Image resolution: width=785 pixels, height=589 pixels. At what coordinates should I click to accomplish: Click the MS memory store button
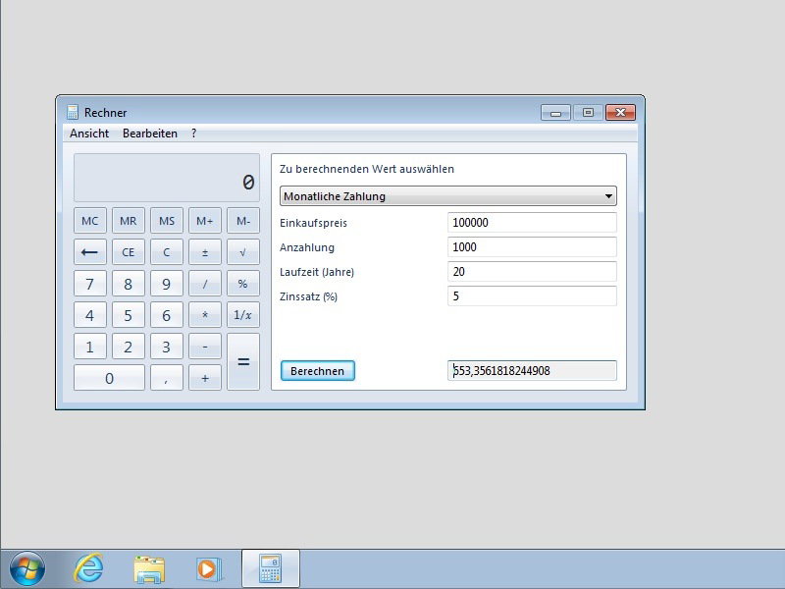tap(167, 221)
